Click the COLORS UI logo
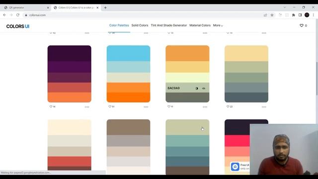 (x=18, y=26)
